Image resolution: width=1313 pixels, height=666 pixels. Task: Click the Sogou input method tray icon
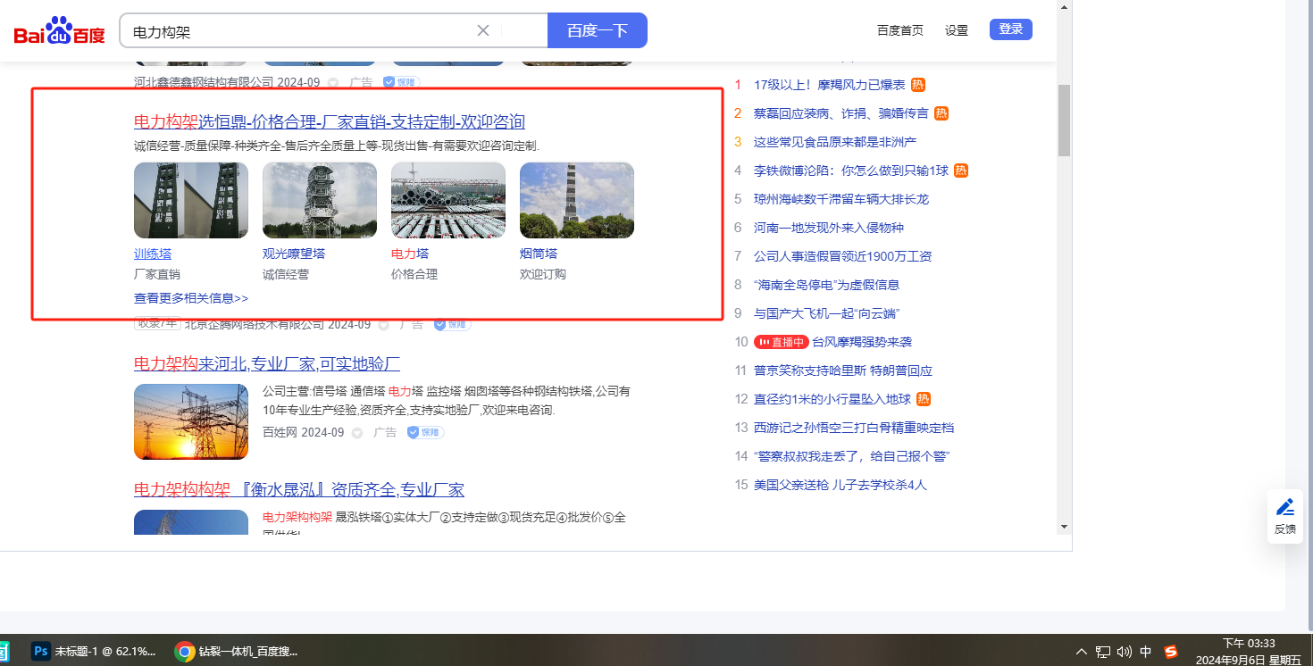1171,651
